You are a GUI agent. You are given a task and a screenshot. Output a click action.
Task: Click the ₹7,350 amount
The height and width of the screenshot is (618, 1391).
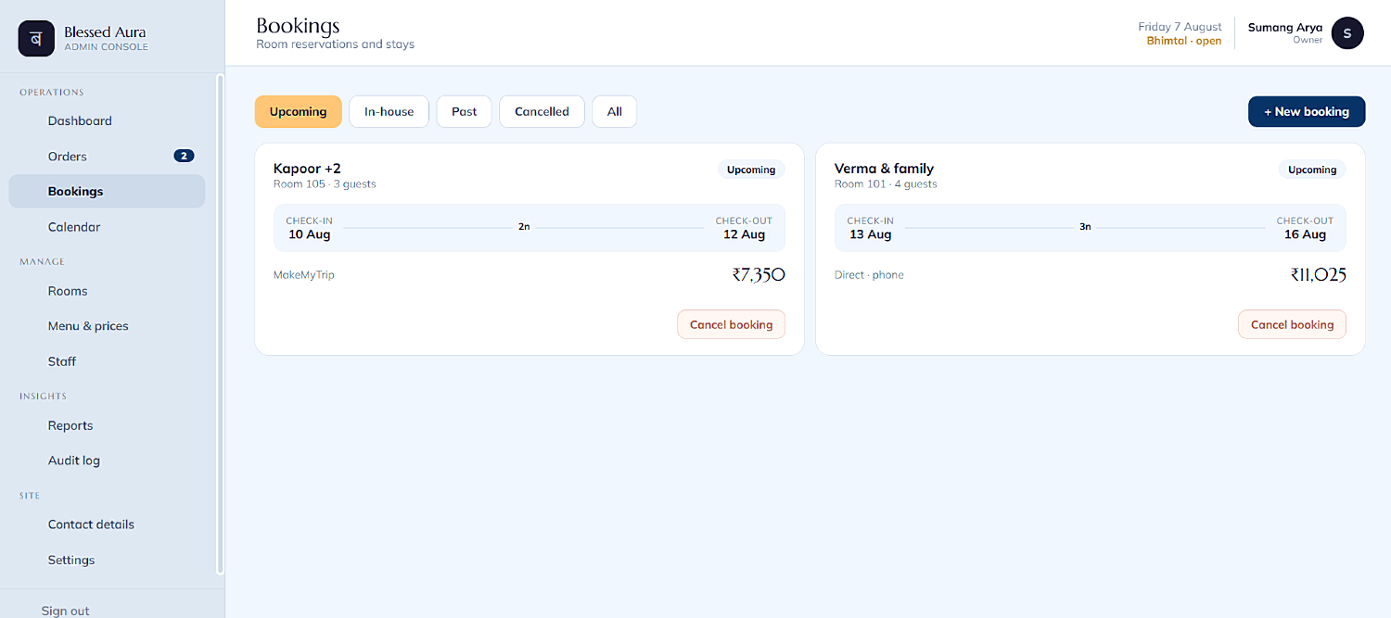click(x=759, y=275)
